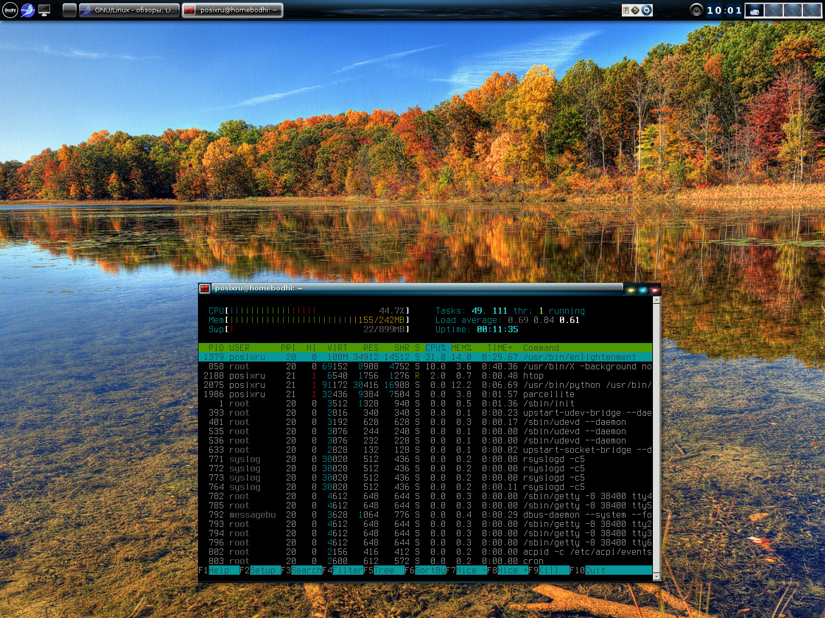This screenshot has width=825, height=618.
Task: Click F8 Nice plus in htop
Action: (x=508, y=570)
